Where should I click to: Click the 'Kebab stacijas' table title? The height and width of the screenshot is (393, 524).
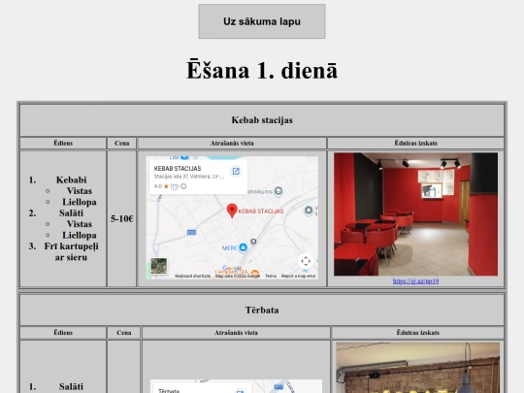tap(262, 120)
